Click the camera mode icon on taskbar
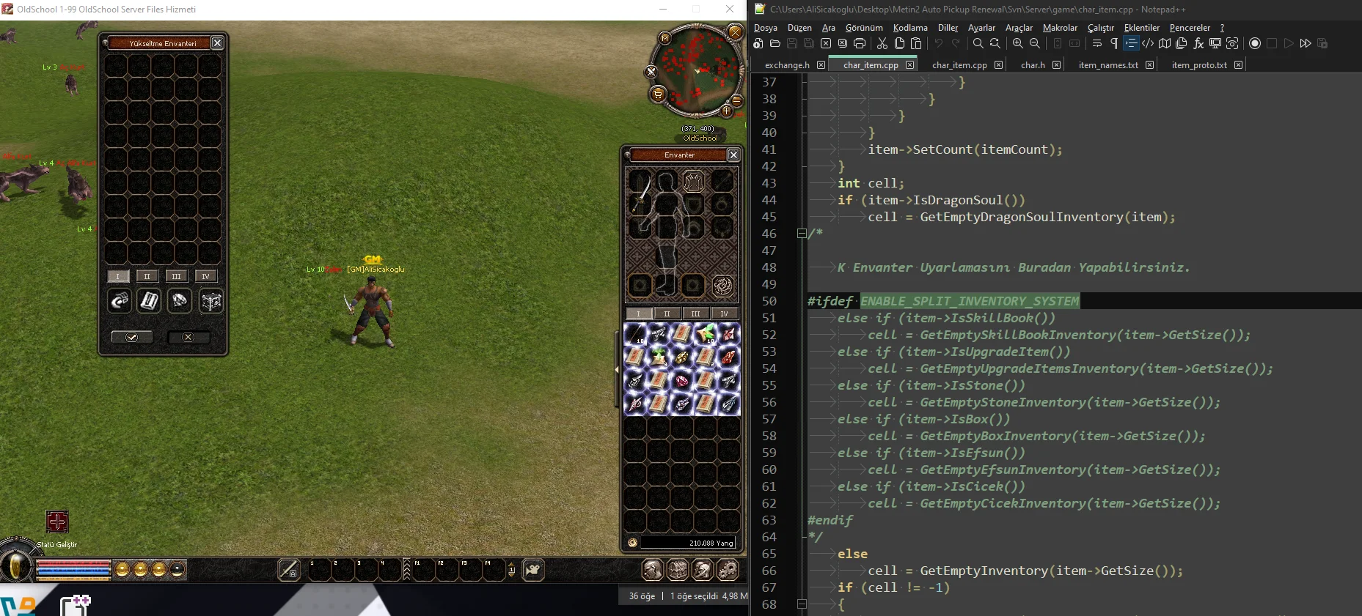 533,569
